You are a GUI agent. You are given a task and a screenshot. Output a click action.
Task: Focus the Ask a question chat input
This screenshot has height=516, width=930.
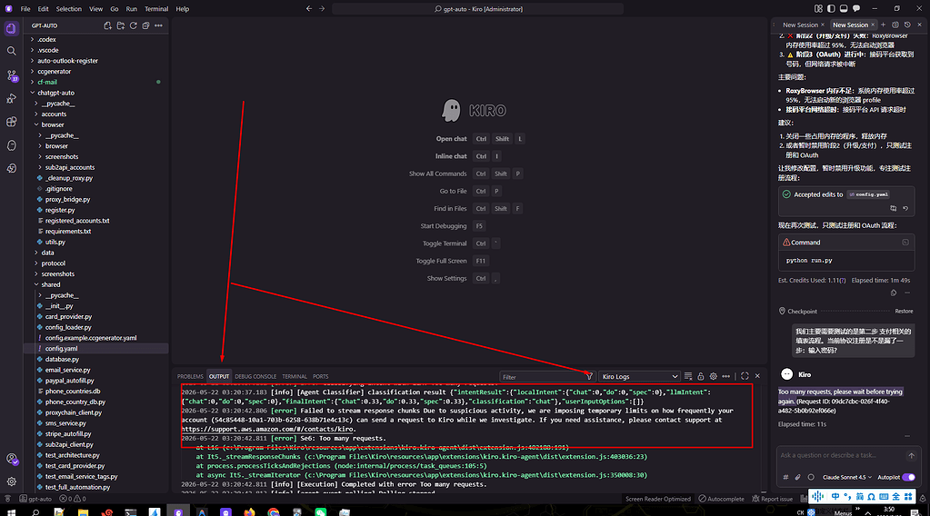coord(841,455)
